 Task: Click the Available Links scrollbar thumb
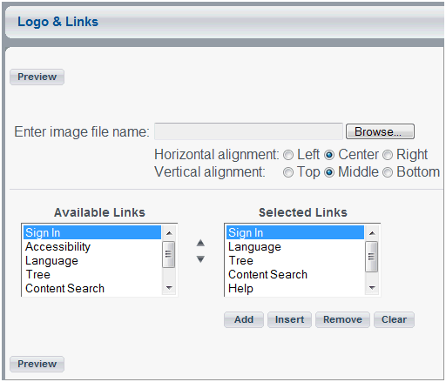168,254
